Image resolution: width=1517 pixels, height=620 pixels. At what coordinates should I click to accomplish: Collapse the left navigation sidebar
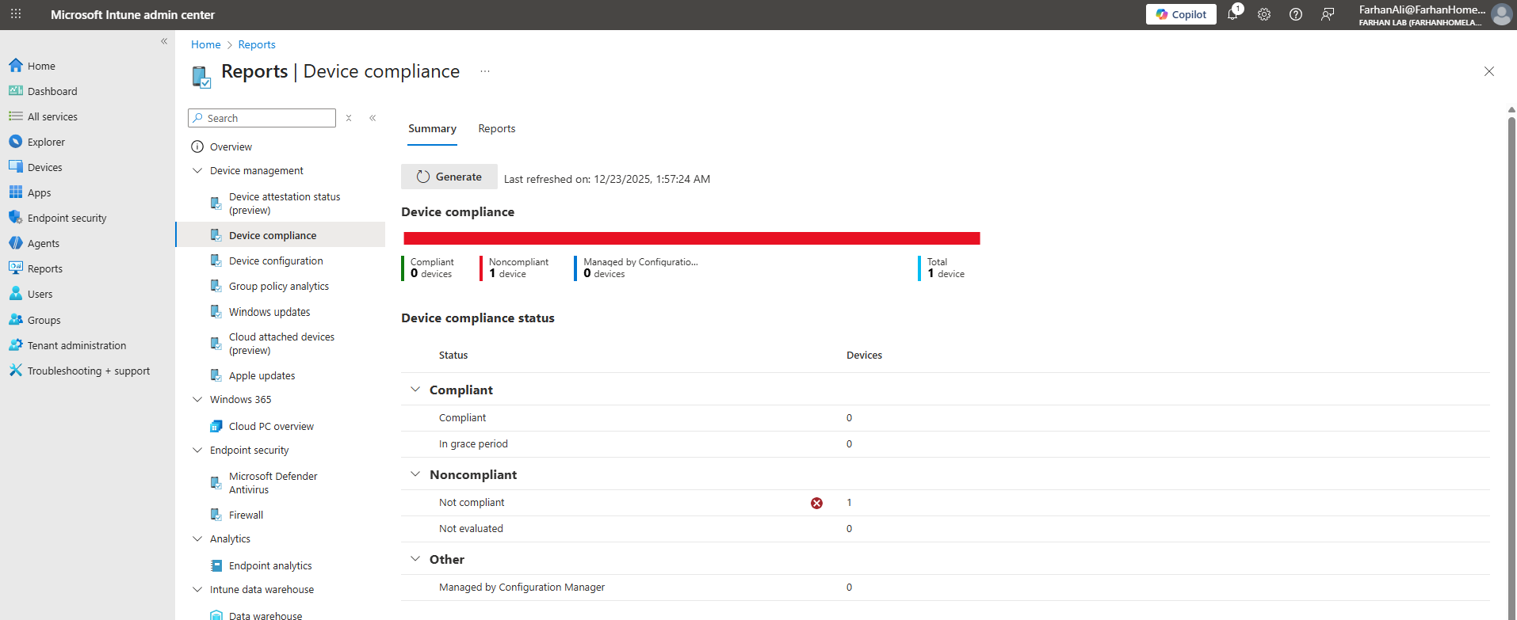164,41
